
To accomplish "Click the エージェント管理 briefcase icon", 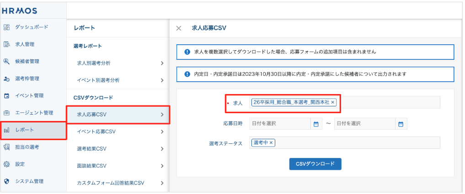I will click(6, 113).
